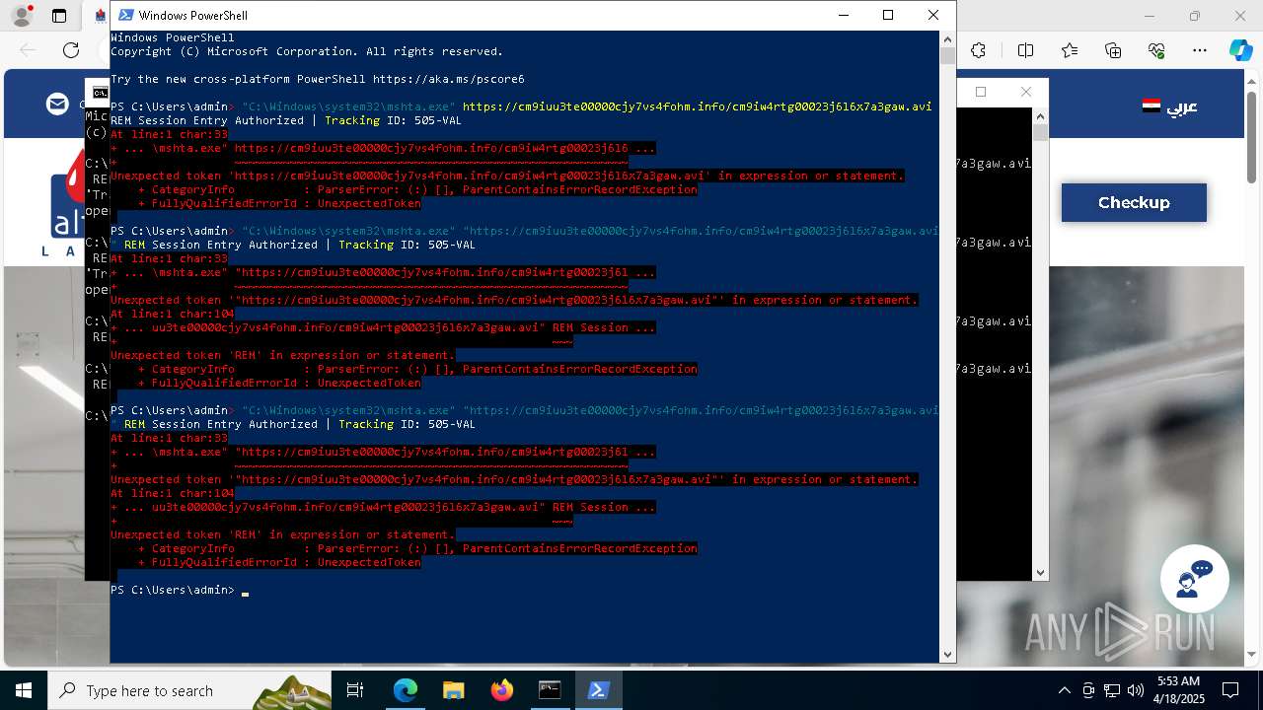The width and height of the screenshot is (1263, 710).
Task: Open the Edge tab actions menu icon
Action: point(59,16)
